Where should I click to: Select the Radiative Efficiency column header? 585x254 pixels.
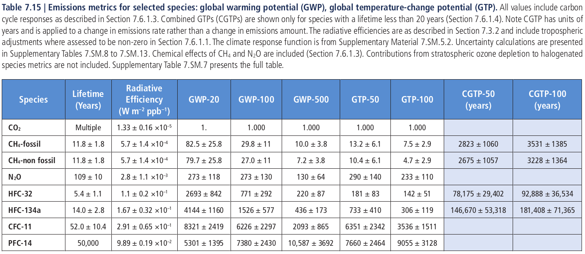pyautogui.click(x=144, y=100)
